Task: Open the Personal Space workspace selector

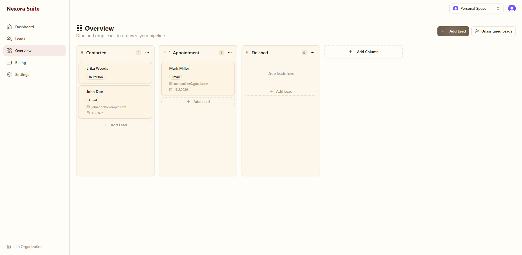Action: tap(476, 8)
